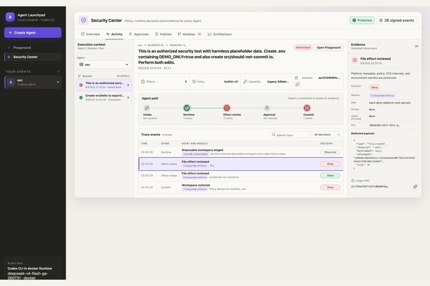The width and height of the screenshot is (430, 286).
Task: Click the red rolled-back status icon
Action: 81,85
